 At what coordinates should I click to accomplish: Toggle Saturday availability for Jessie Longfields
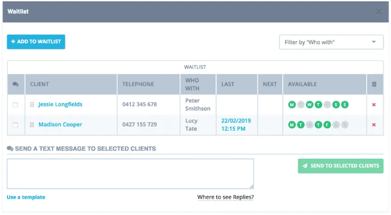pos(336,105)
